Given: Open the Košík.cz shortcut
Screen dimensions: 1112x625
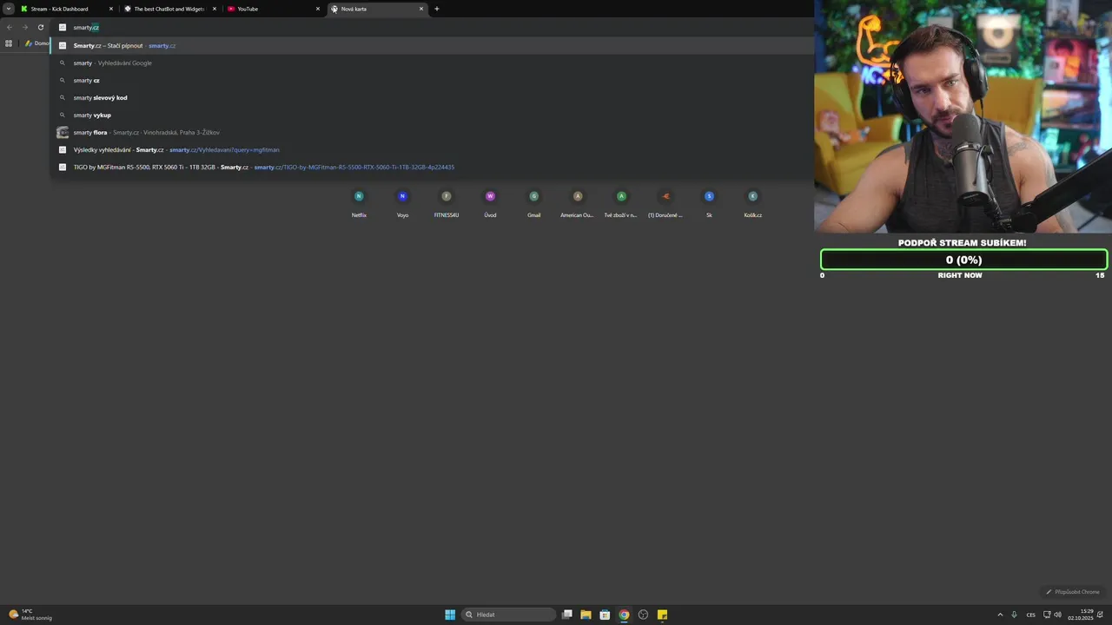Looking at the screenshot, I should coord(753,204).
